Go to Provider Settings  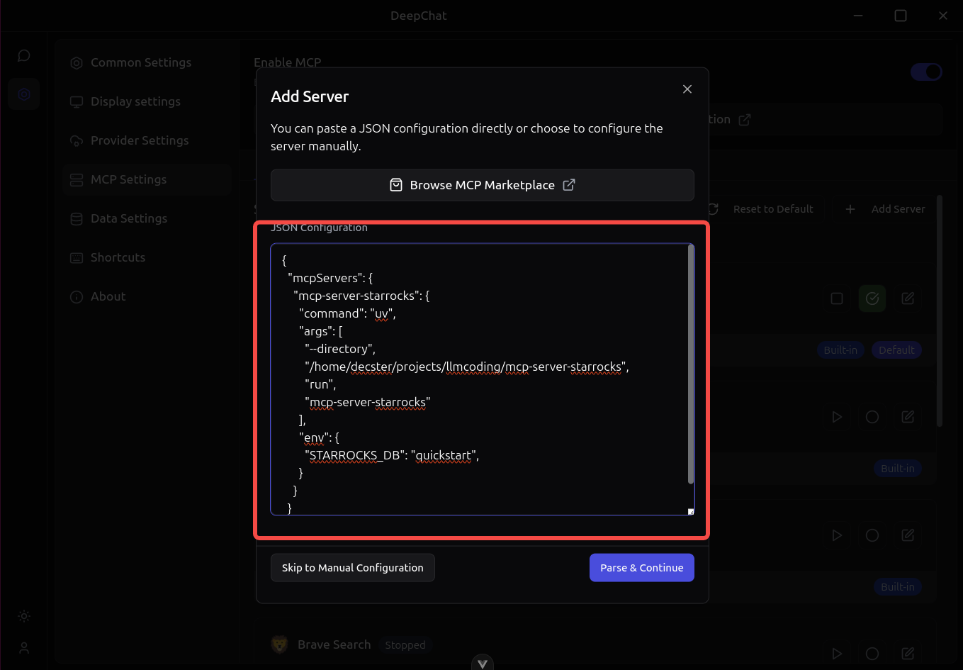147,141
